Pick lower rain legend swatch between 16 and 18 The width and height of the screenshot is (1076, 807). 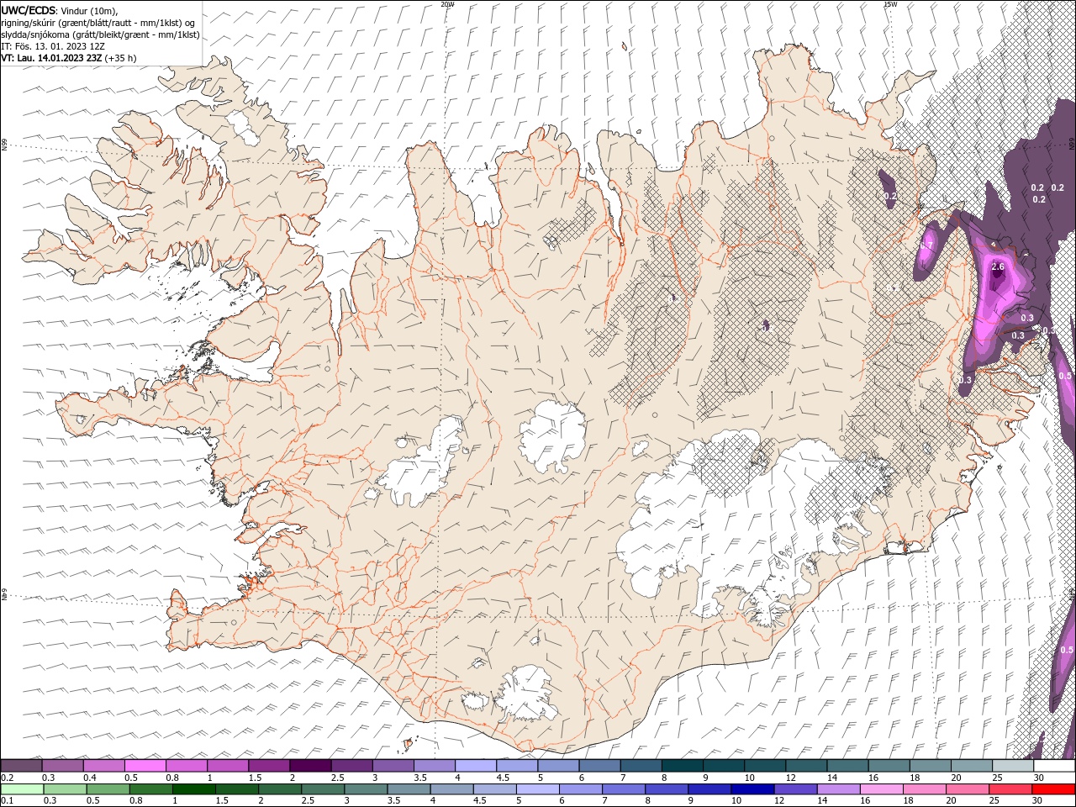[880, 789]
